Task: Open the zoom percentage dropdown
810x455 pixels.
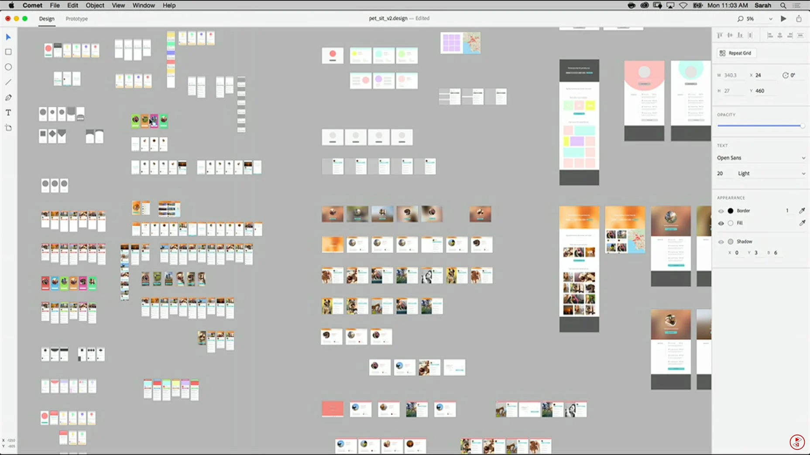Action: coord(770,19)
